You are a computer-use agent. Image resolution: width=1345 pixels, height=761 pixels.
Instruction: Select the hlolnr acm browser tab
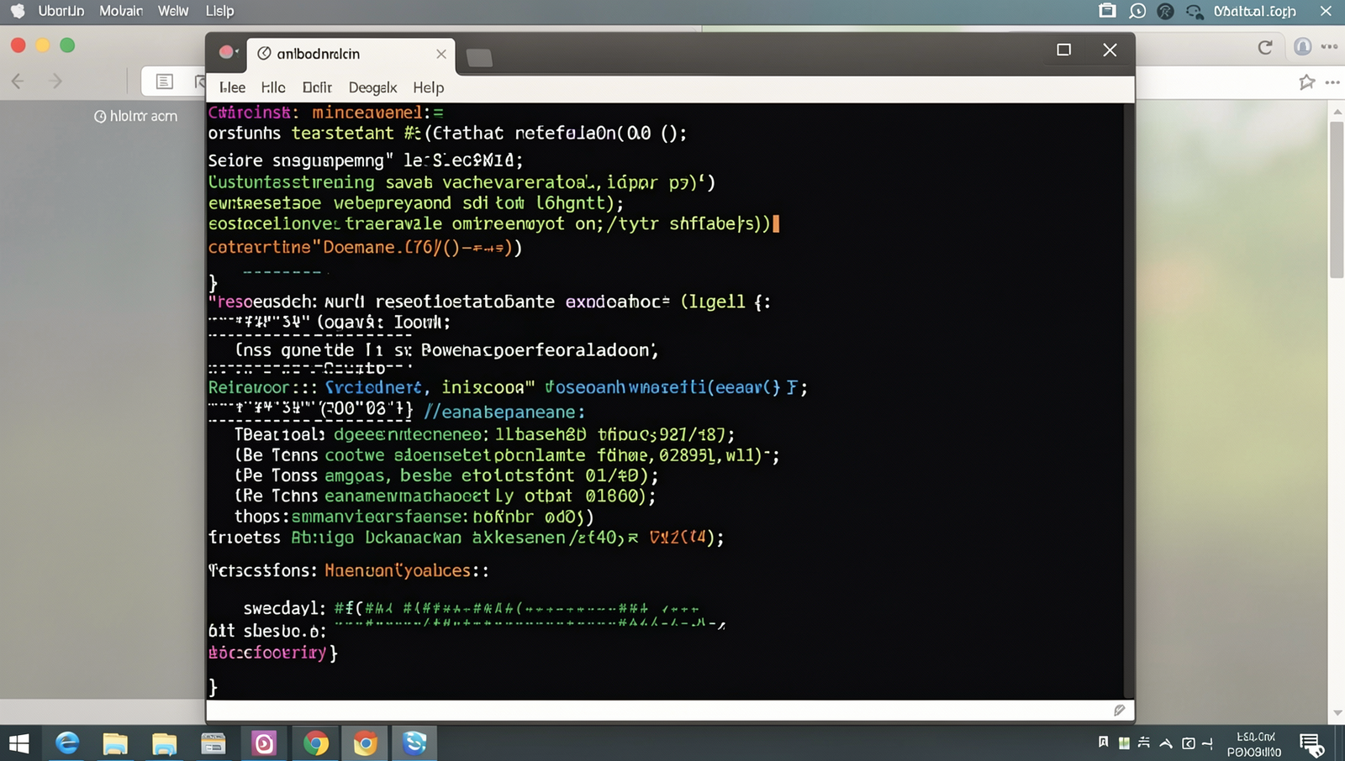[x=135, y=116]
